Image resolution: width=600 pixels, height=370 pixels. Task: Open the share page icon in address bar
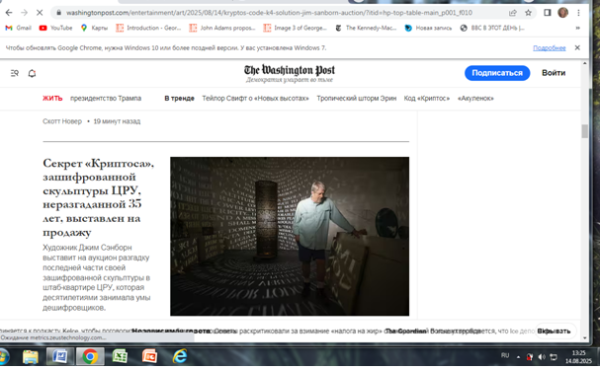tap(513, 13)
